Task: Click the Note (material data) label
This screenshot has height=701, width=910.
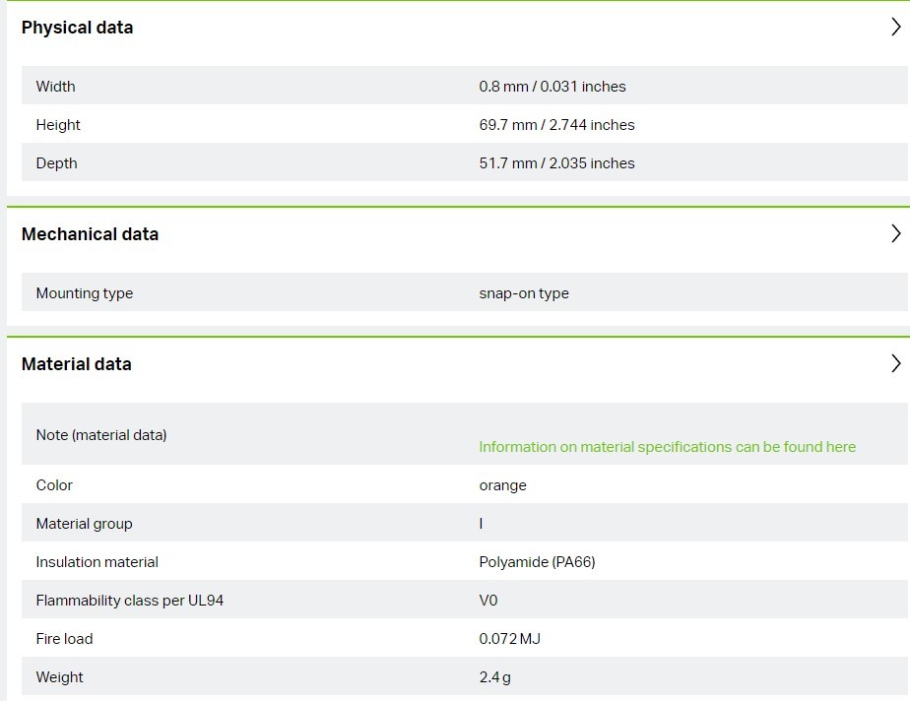Action: point(100,435)
